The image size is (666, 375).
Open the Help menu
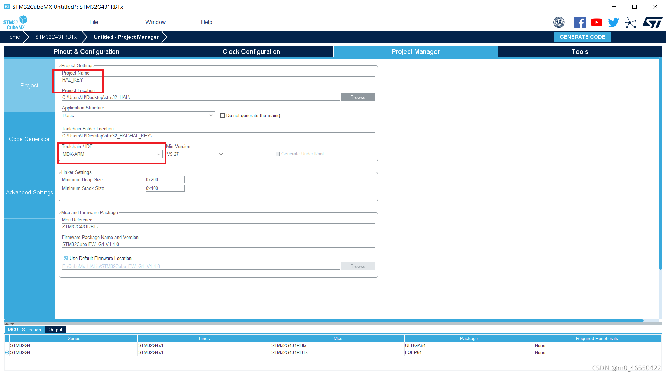(206, 22)
